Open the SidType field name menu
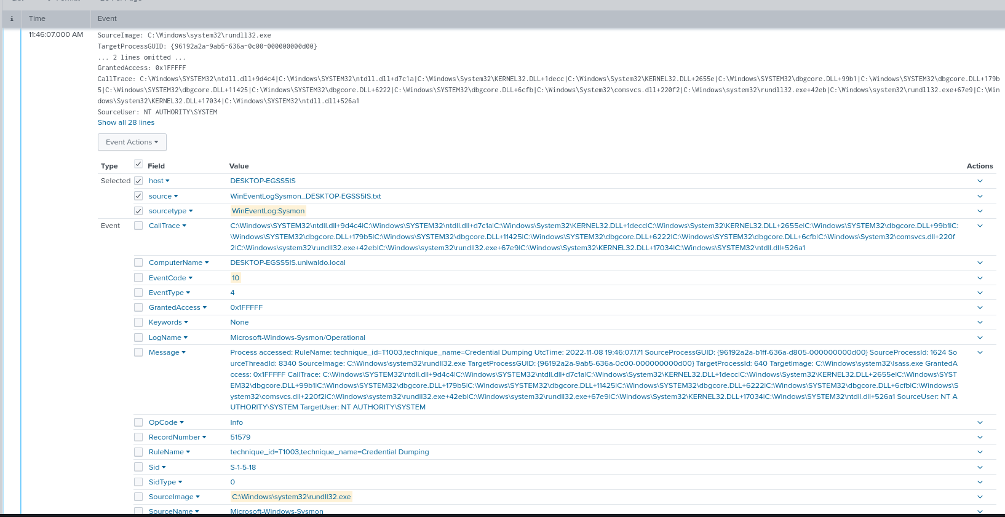This screenshot has height=517, width=1005. (x=165, y=482)
